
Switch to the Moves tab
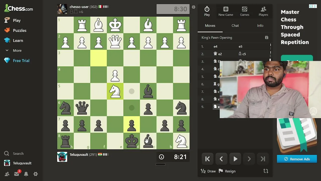coord(210,26)
